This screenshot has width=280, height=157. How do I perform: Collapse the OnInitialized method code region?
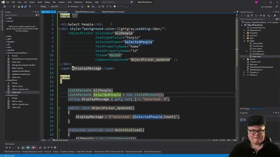[59, 130]
